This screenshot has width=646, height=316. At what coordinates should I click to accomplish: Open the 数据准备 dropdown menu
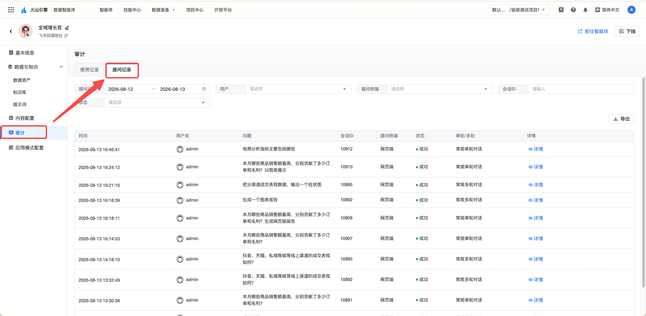click(163, 10)
